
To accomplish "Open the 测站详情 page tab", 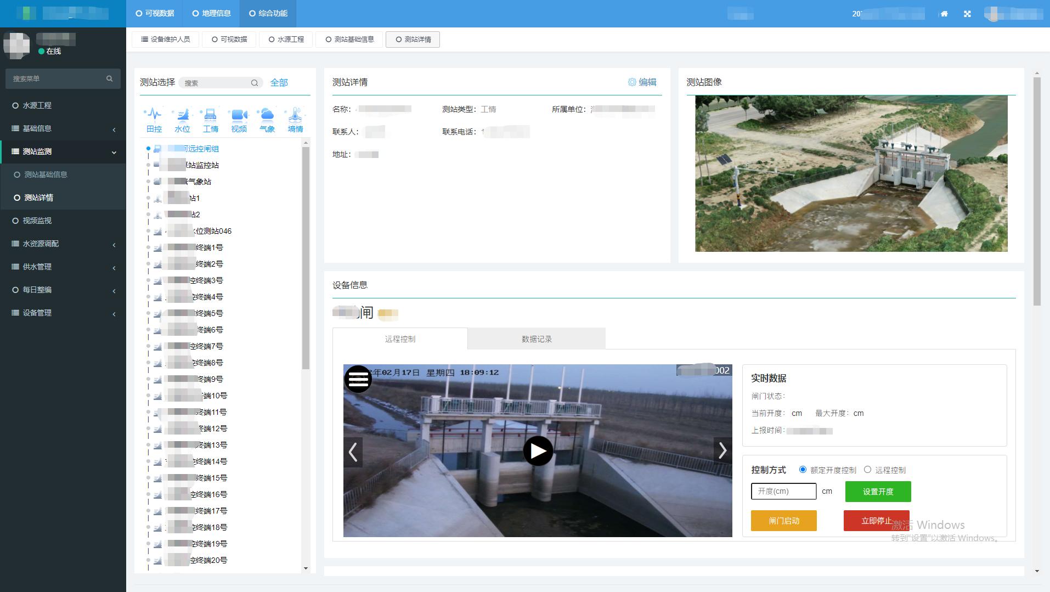I will tap(413, 40).
